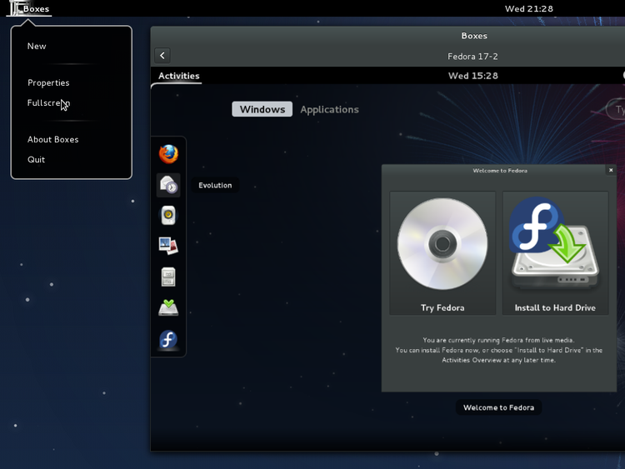This screenshot has height=469, width=625.
Task: Open the Files cabinet icon in dock
Action: [168, 277]
